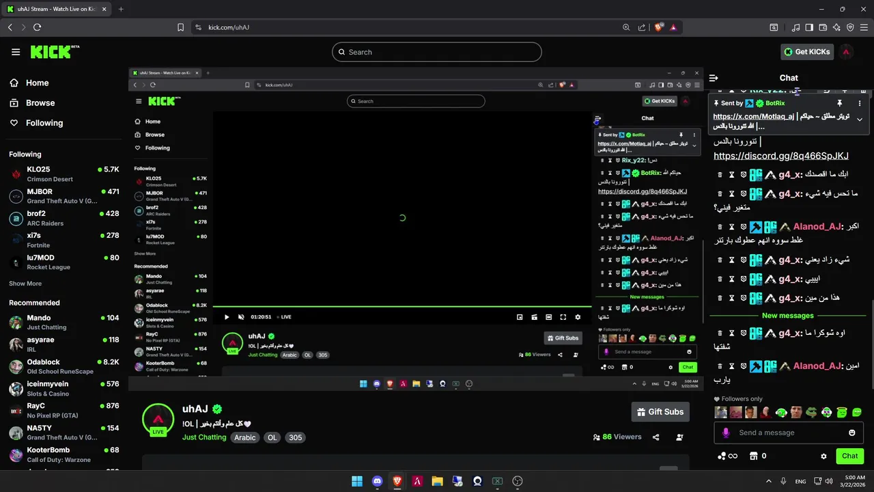This screenshot has width=874, height=492.
Task: Open File Explorer from the taskbar
Action: tap(437, 481)
